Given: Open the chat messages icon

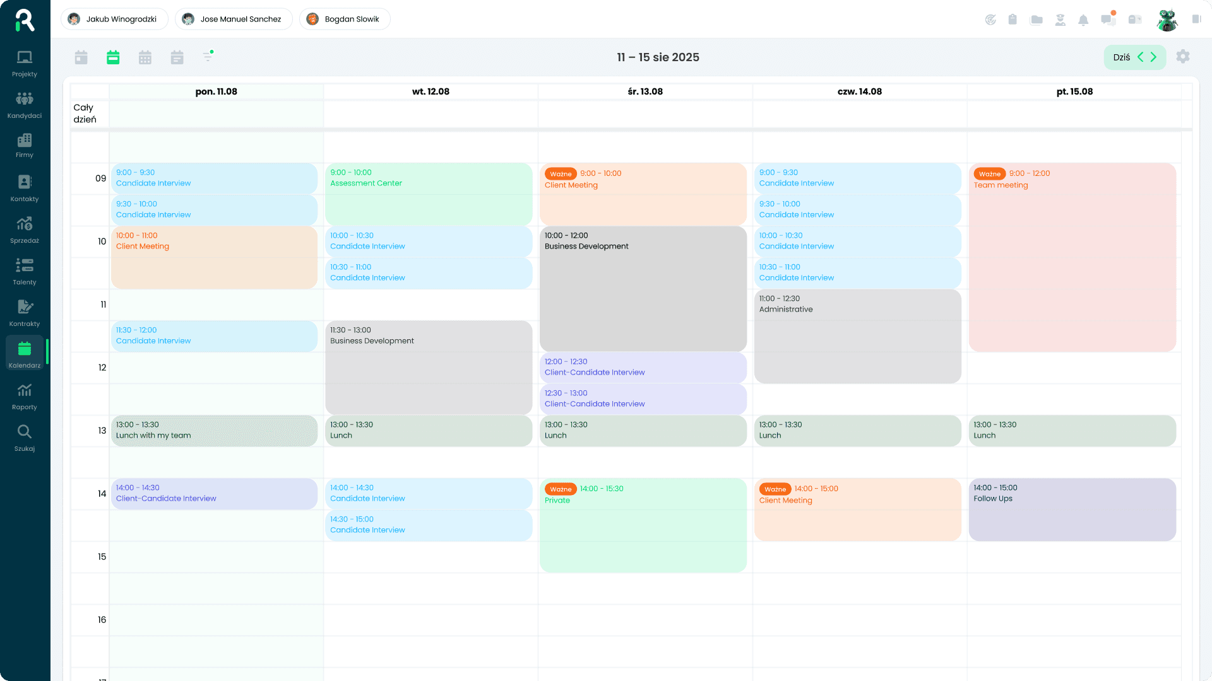Looking at the screenshot, I should click(x=1108, y=20).
